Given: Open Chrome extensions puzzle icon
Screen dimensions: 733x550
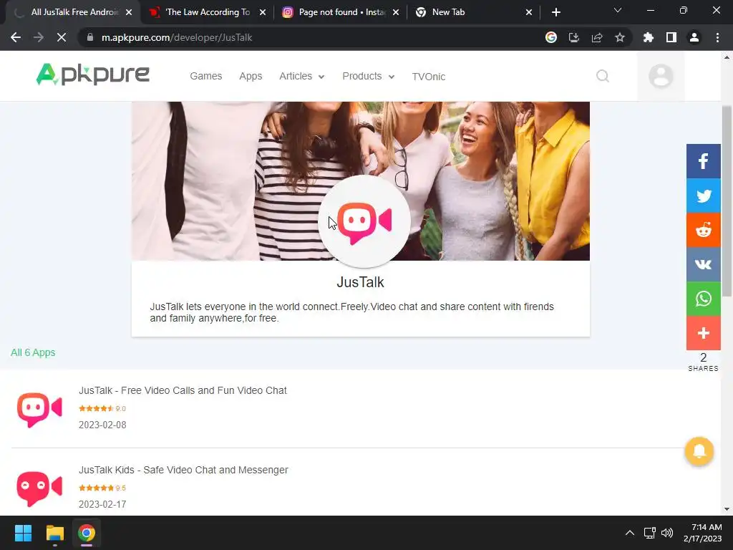Looking at the screenshot, I should click(648, 37).
